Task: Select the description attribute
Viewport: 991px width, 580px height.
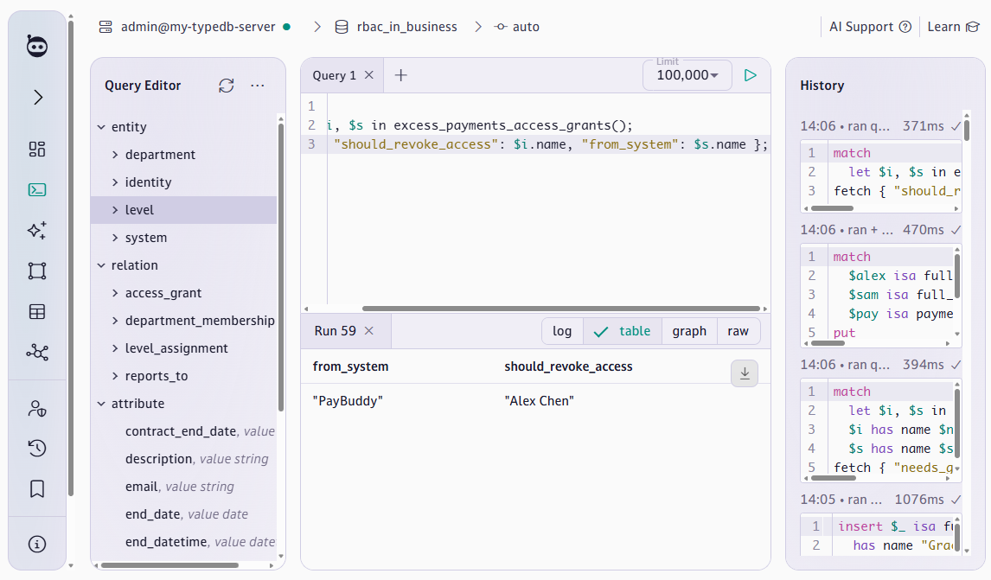Action: click(184, 459)
